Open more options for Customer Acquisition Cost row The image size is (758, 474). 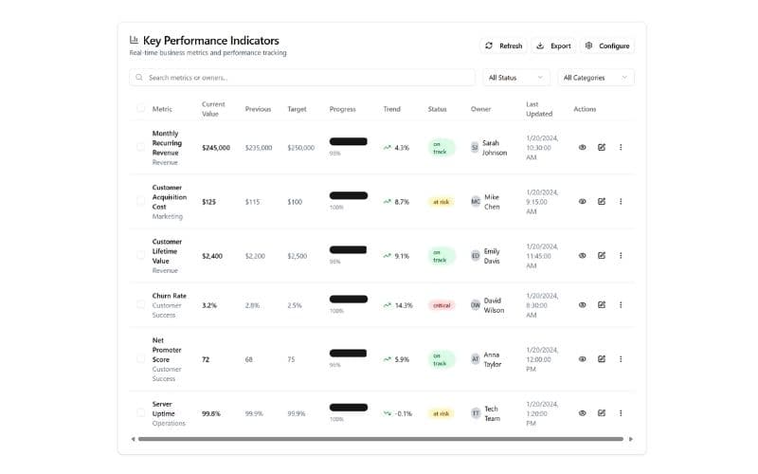(621, 201)
